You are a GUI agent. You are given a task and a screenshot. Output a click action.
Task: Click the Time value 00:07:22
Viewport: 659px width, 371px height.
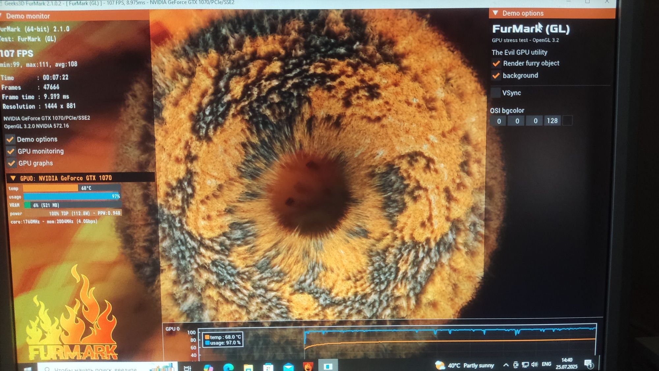56,77
